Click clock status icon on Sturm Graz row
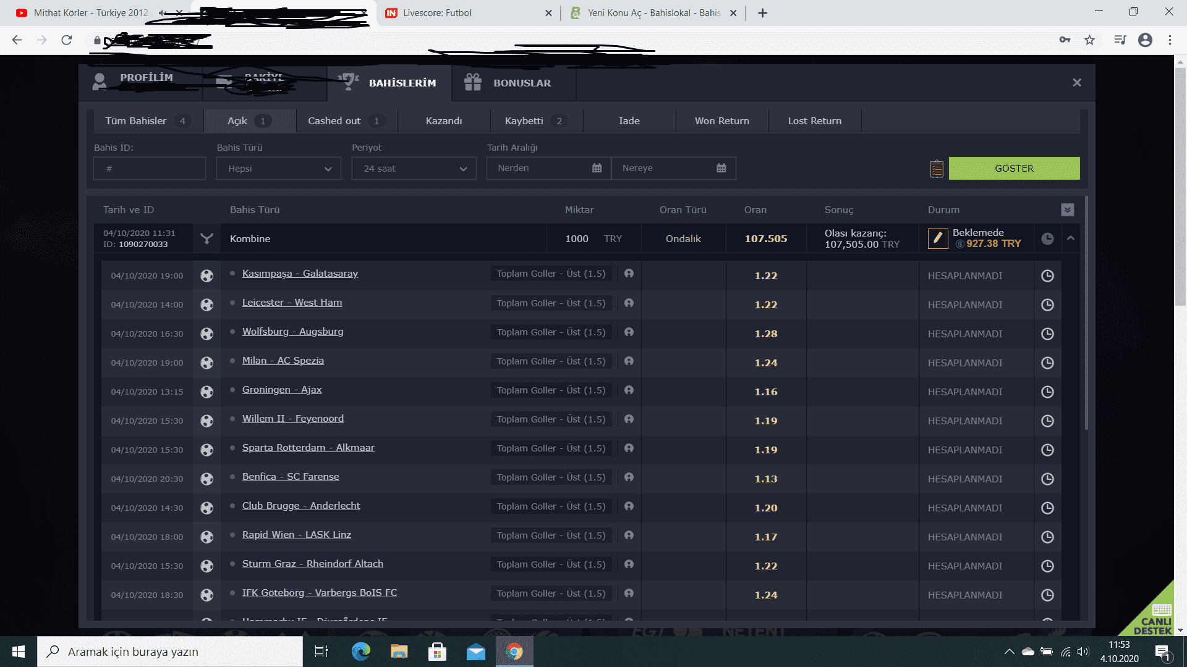Image resolution: width=1187 pixels, height=667 pixels. click(x=1047, y=566)
